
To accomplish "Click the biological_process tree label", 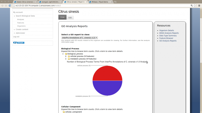I will point(75,54).
